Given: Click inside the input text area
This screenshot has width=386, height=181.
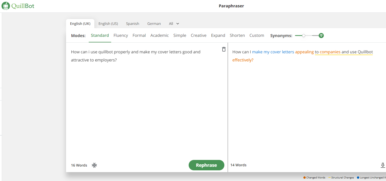Looking at the screenshot, I should tap(147, 102).
